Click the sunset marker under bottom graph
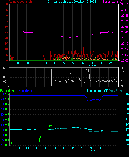This screenshot has height=157, width=129. click(x=92, y=150)
